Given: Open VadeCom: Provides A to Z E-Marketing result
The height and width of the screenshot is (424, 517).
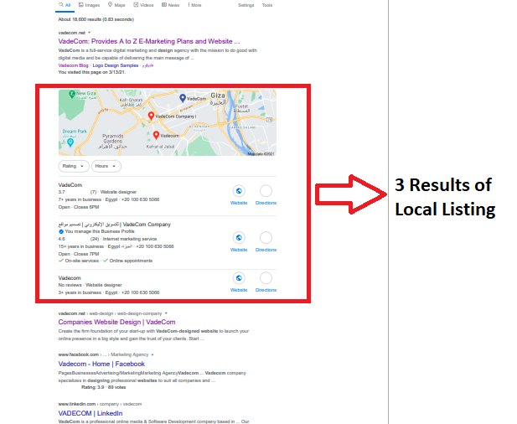Looking at the screenshot, I should click(x=149, y=41).
